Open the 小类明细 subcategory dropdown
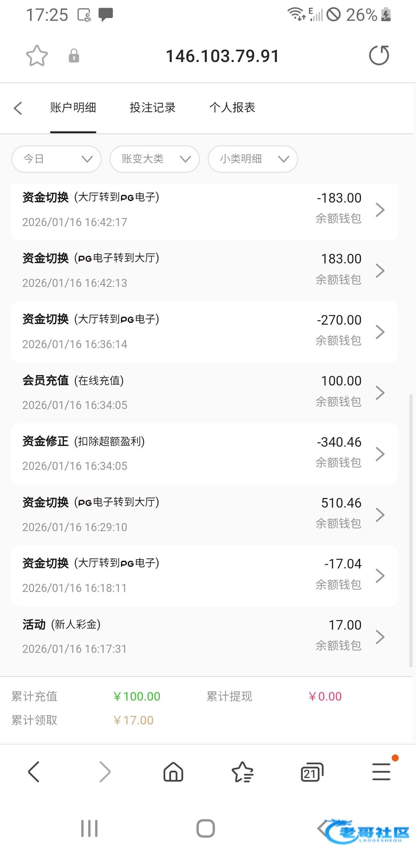This screenshot has width=416, height=855. 253,159
